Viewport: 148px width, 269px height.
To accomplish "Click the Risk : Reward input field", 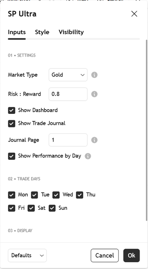I will 68,94.
